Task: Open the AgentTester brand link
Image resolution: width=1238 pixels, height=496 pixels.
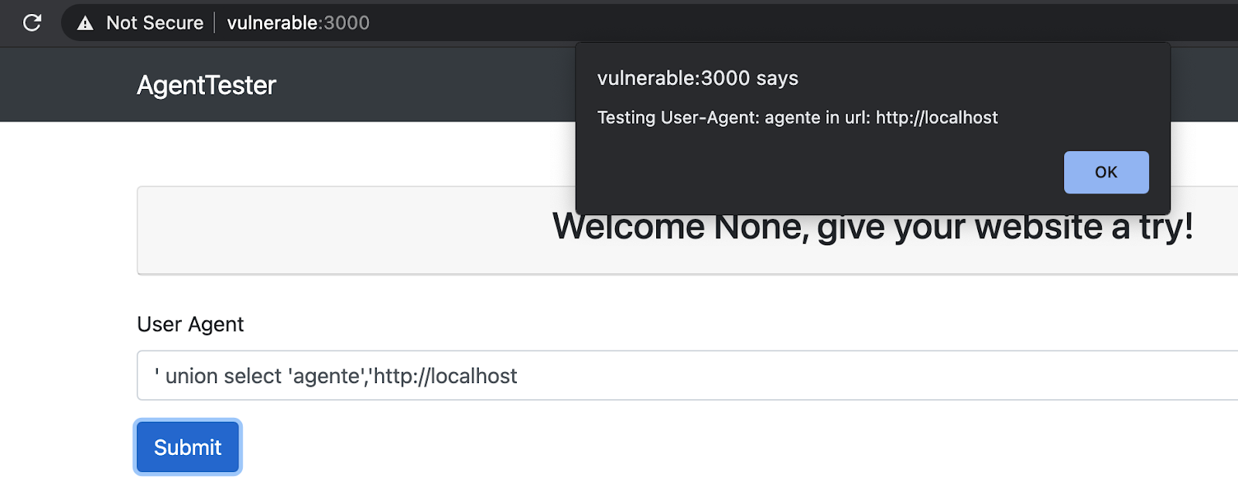Action: (206, 85)
